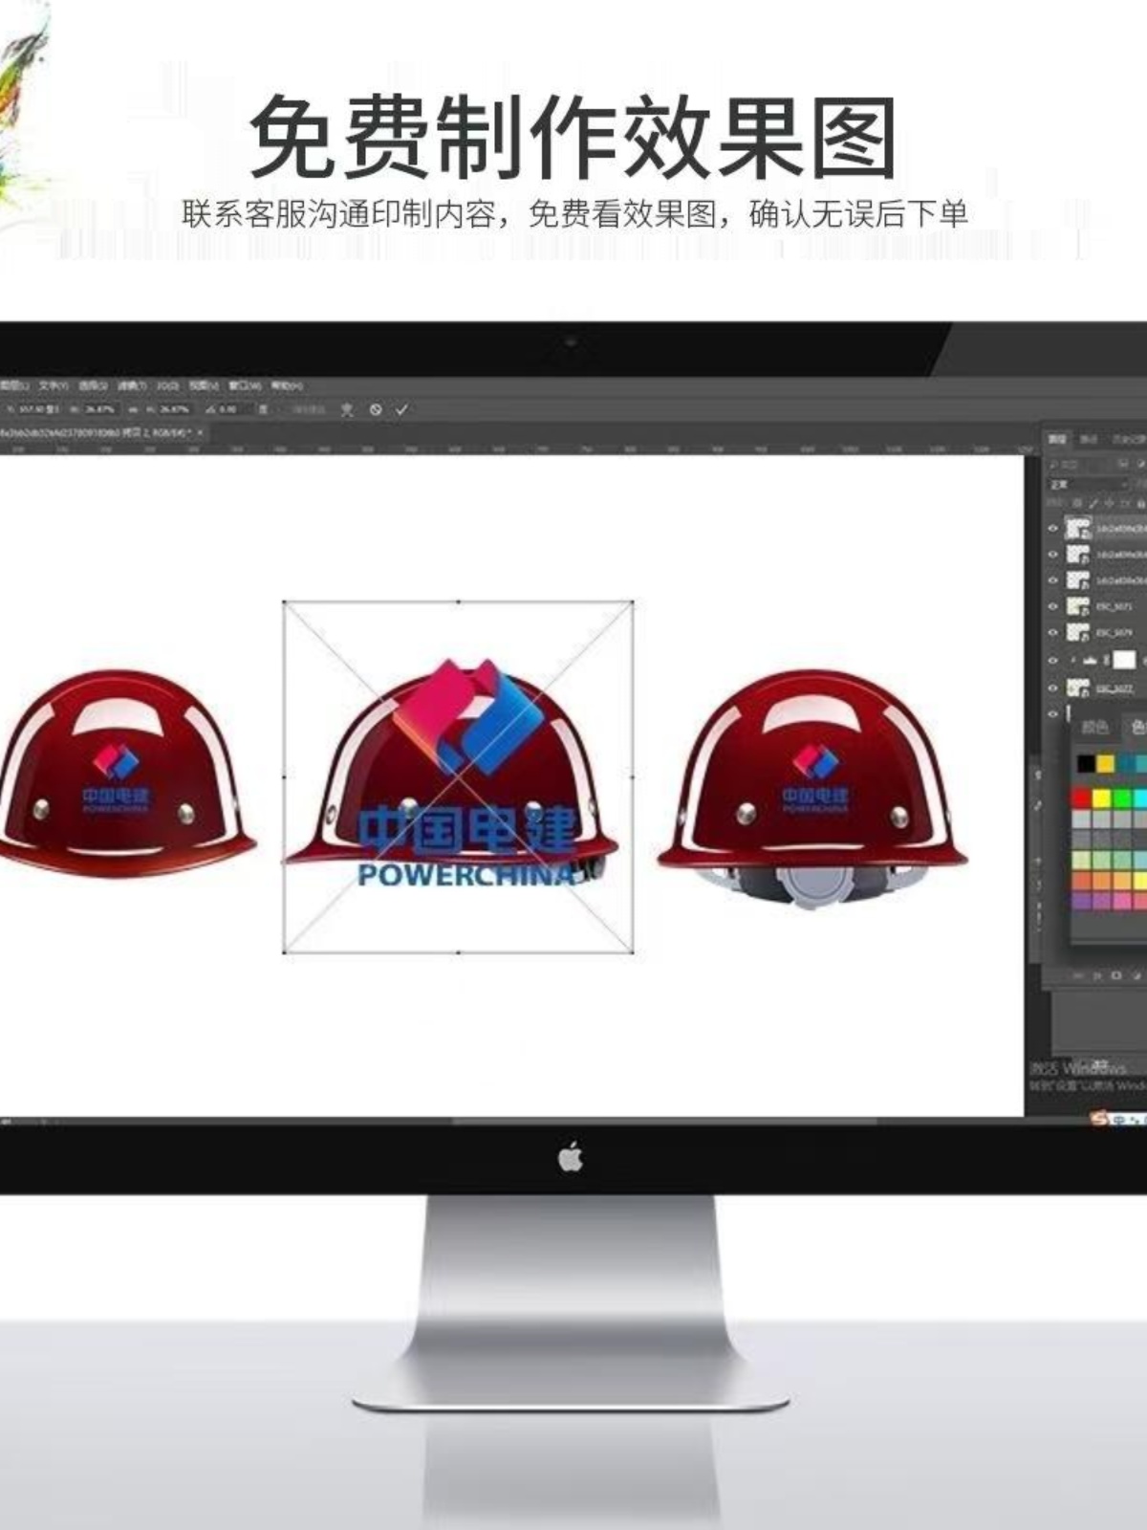Image resolution: width=1147 pixels, height=1530 pixels.
Task: Pick the red swatch
Action: 1081,798
